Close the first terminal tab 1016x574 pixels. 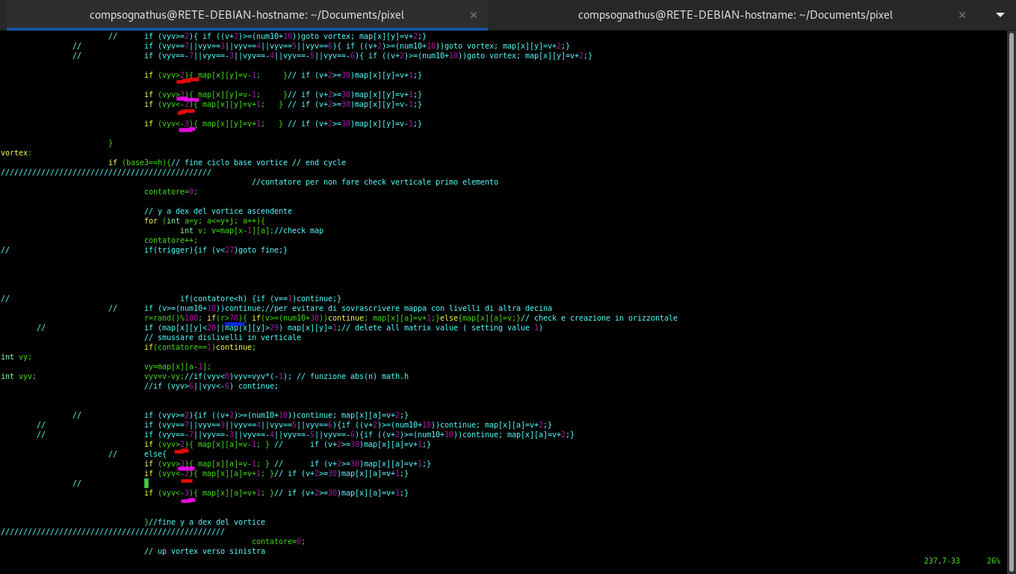click(474, 15)
